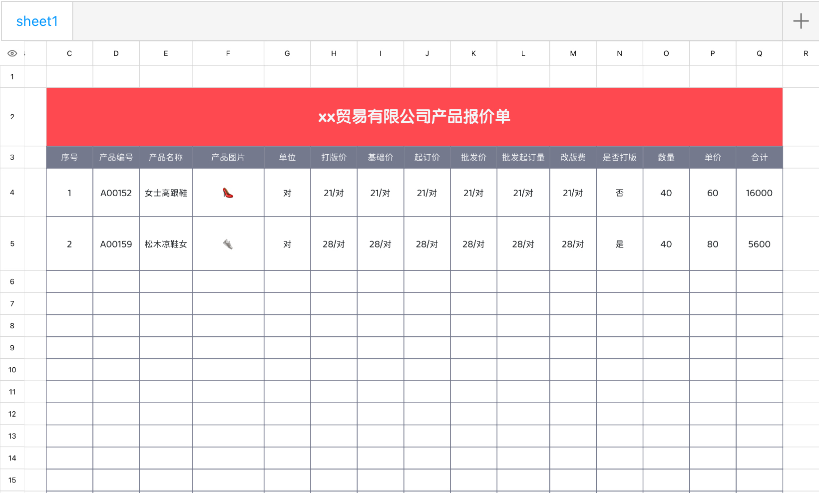819x493 pixels.
Task: Click the 批发价 header cell
Action: coord(473,157)
